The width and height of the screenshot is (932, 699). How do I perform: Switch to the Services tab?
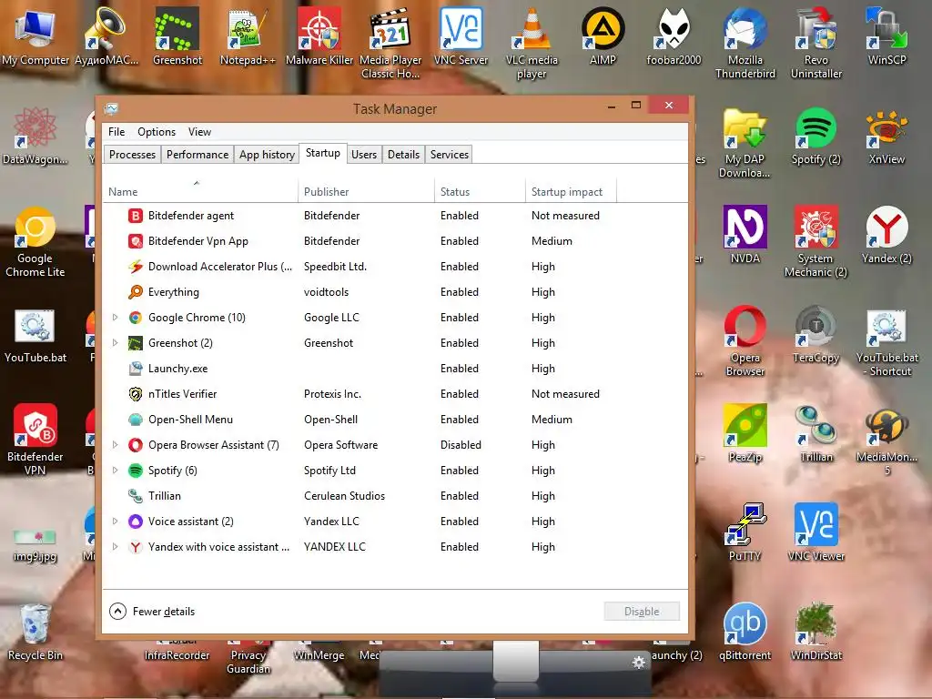[x=450, y=155]
